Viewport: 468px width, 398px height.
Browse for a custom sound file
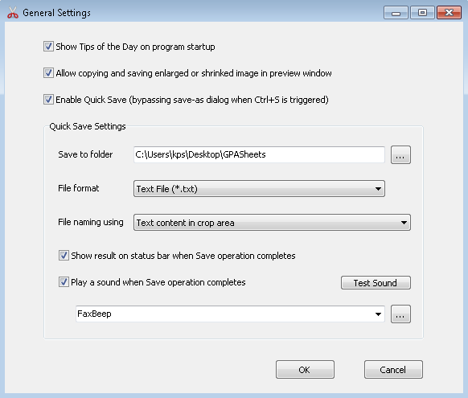[400, 314]
